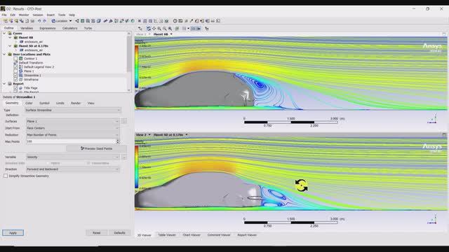Click ellipsis button beside Surfaces field
449x252 pixels.
[124, 121]
